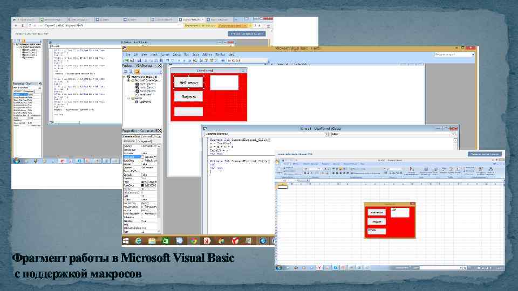
Task: Open Windows 8 Start button on taskbar
Action: point(126,241)
